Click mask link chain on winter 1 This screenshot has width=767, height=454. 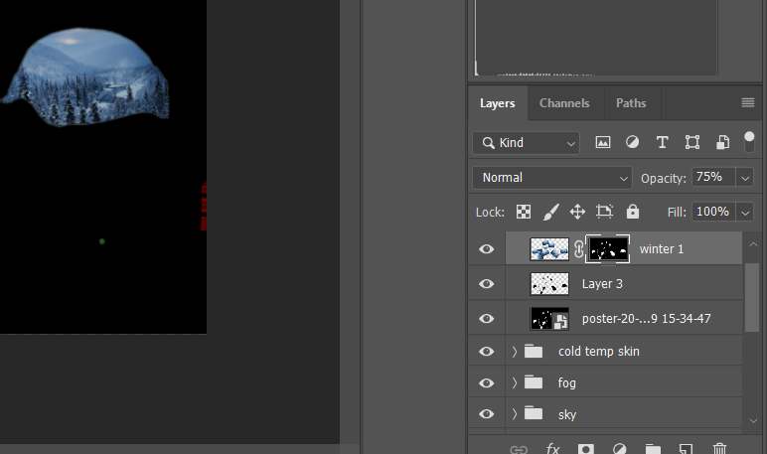click(578, 249)
